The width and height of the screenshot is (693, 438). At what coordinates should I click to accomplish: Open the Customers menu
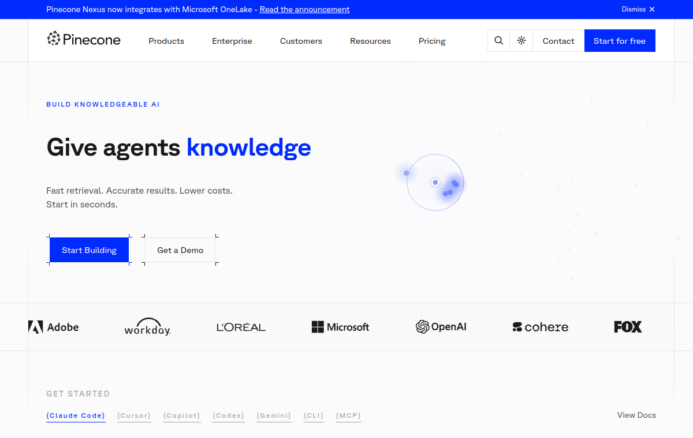pos(301,41)
